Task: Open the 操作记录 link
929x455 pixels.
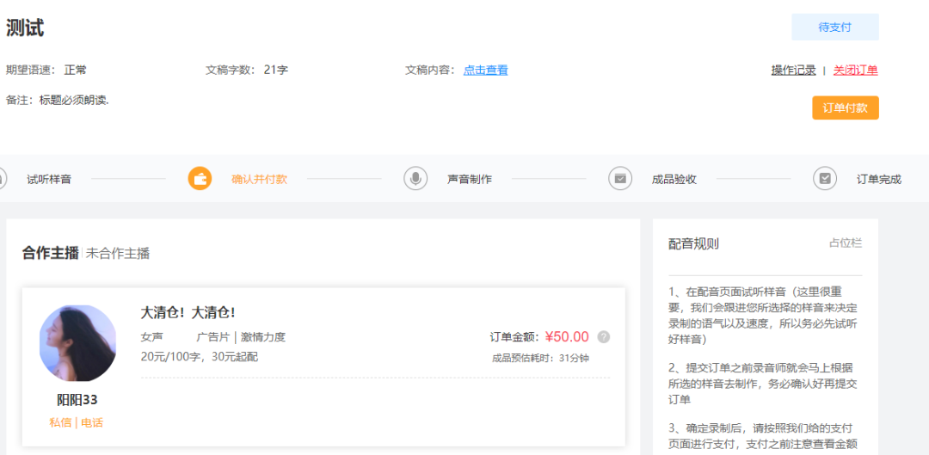Action: 793,71
